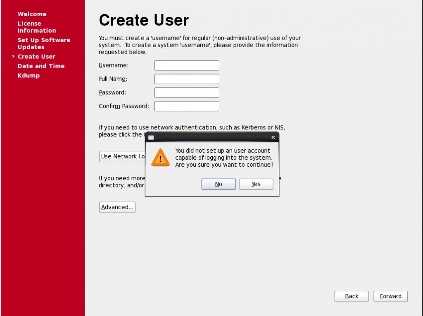Select the Create User step
Image resolution: width=423 pixels, height=316 pixels.
pos(37,56)
